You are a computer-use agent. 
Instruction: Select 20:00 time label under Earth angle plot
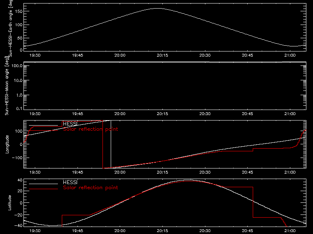point(120,55)
